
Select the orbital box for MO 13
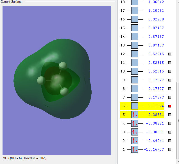pyautogui.click(x=135, y=45)
